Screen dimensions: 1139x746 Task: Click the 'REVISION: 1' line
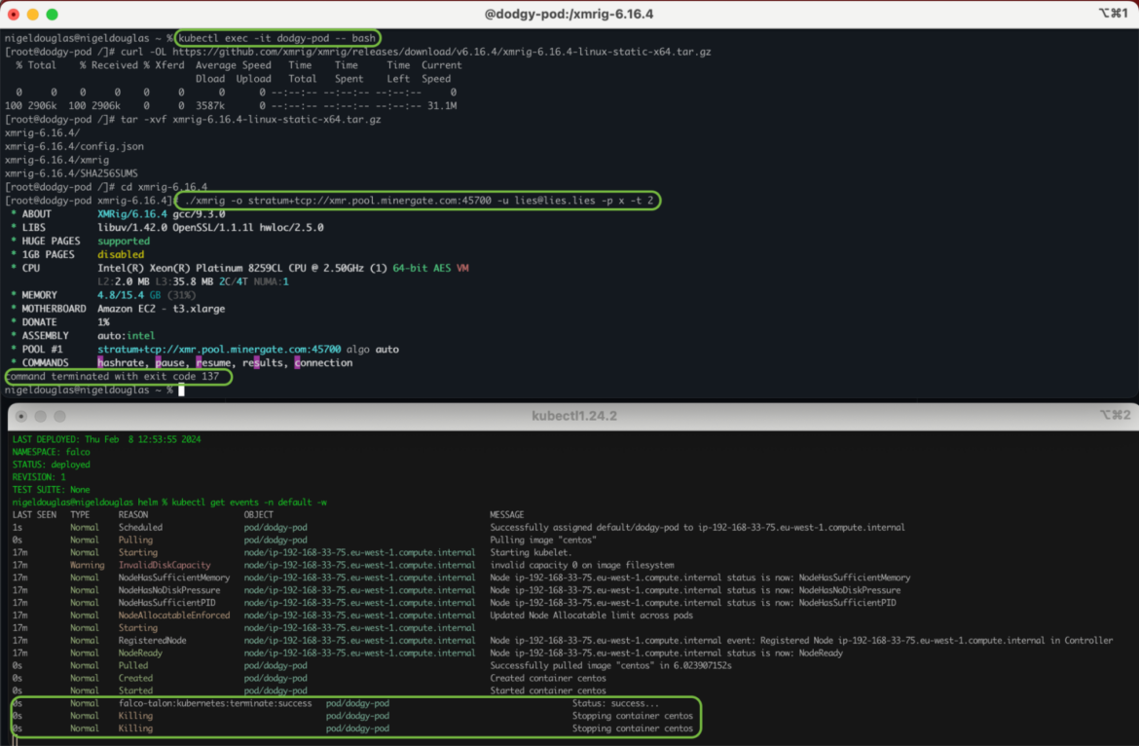tap(39, 477)
